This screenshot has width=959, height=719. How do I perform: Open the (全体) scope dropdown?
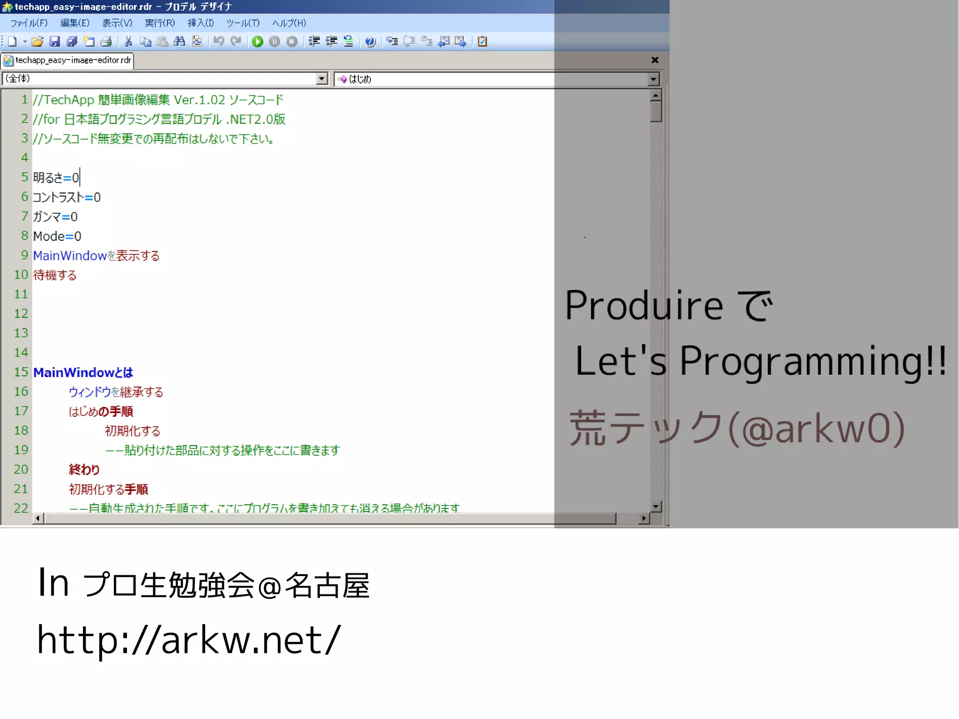[x=322, y=79]
